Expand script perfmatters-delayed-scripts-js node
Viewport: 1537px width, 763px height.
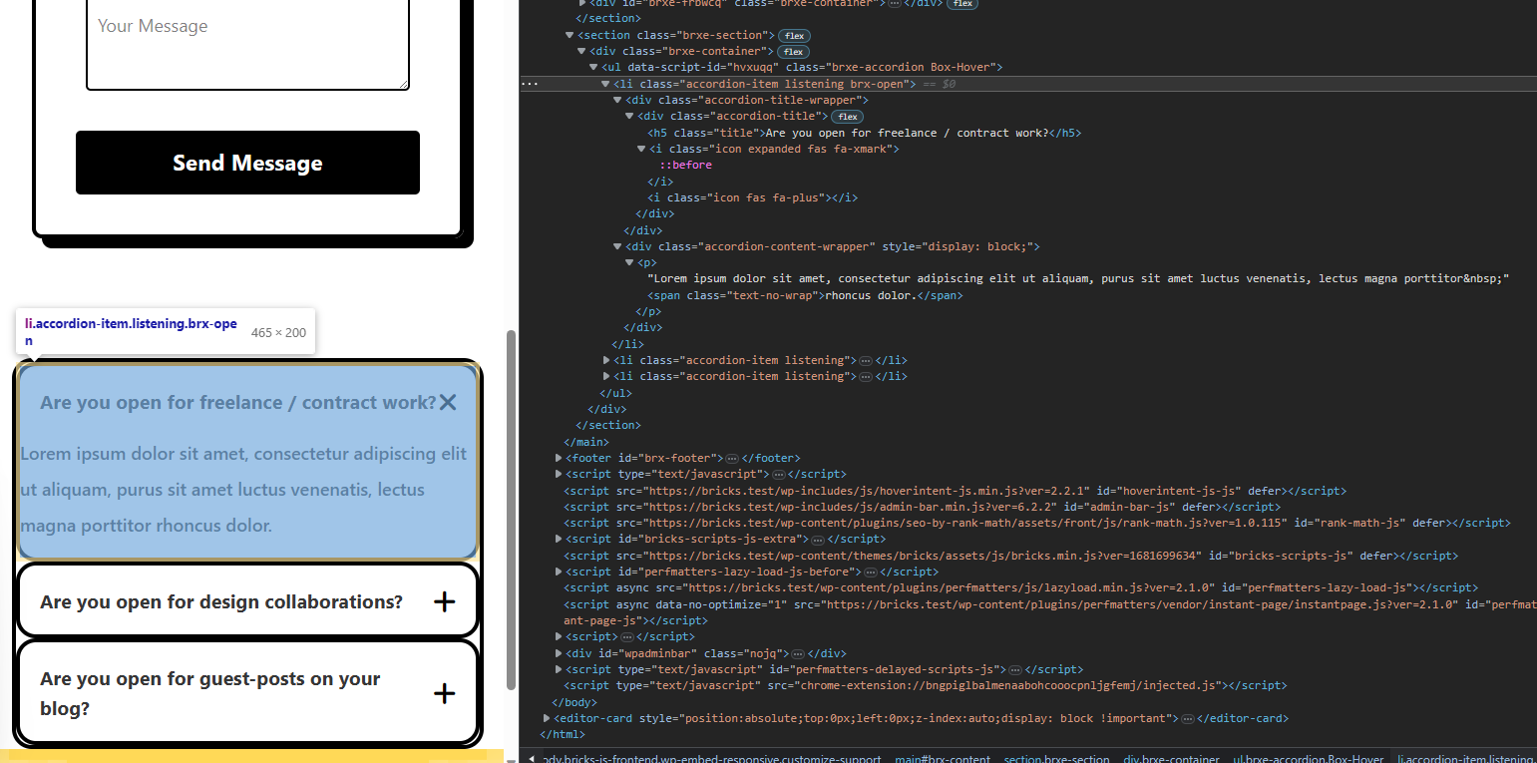point(559,669)
